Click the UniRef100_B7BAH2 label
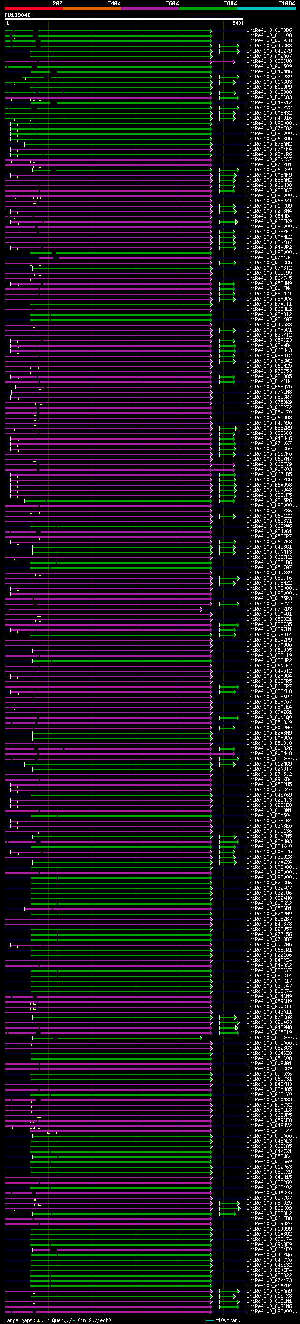 pos(269,144)
